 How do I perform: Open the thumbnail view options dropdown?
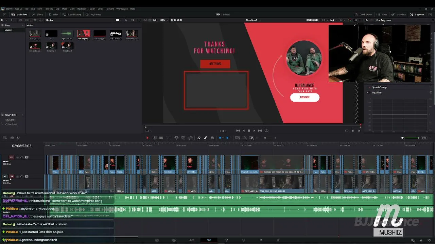pos(118,20)
